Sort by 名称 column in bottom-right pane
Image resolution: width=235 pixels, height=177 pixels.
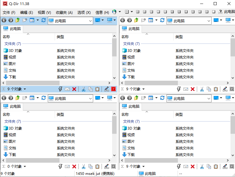[x=147, y=115]
